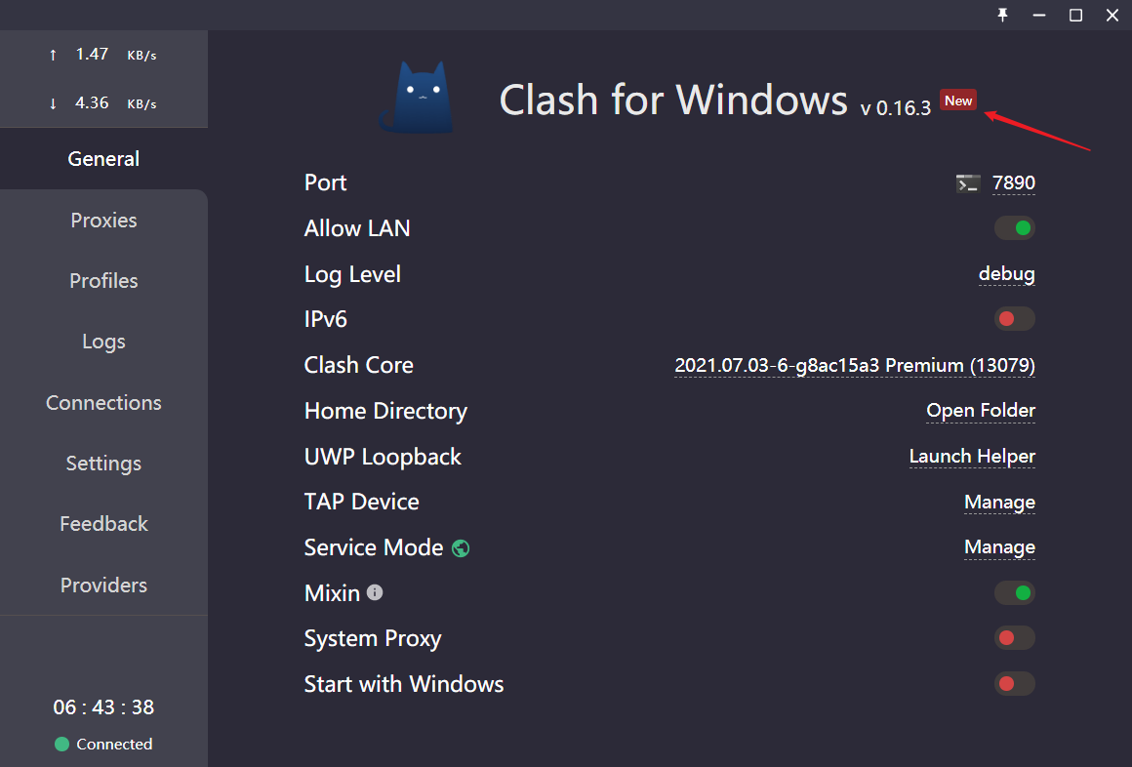Click the green Connected status indicator

(x=62, y=744)
